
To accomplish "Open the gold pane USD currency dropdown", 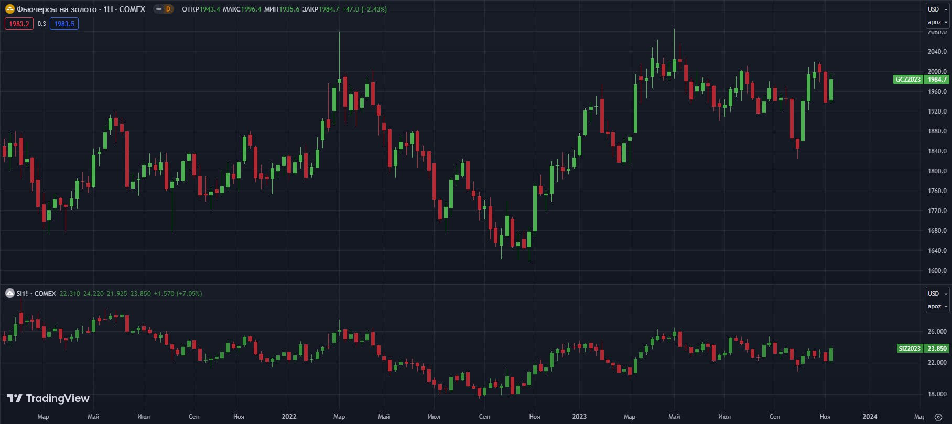I will 938,9.
